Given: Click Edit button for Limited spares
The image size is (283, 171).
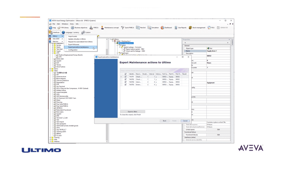Looking at the screenshot, I should pos(218,130).
